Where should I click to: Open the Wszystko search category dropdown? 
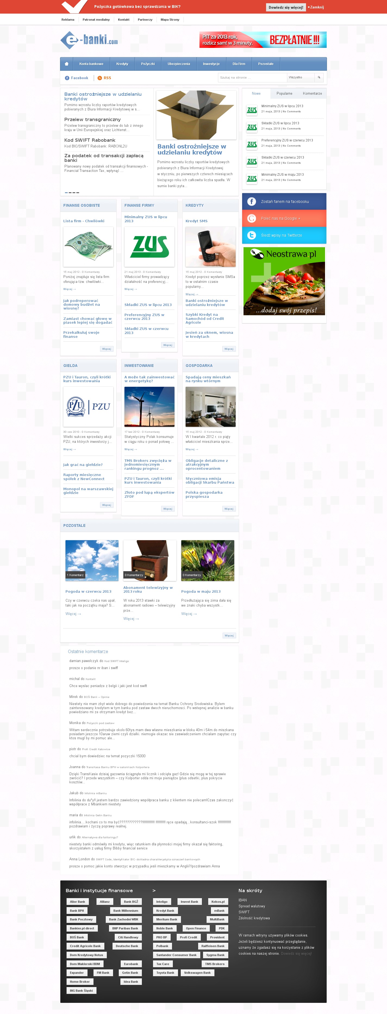point(301,78)
